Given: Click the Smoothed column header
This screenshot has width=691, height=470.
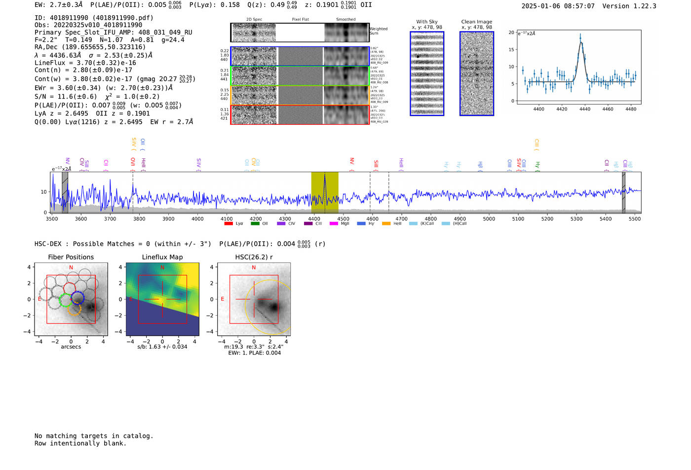Looking at the screenshot, I should 346,20.
